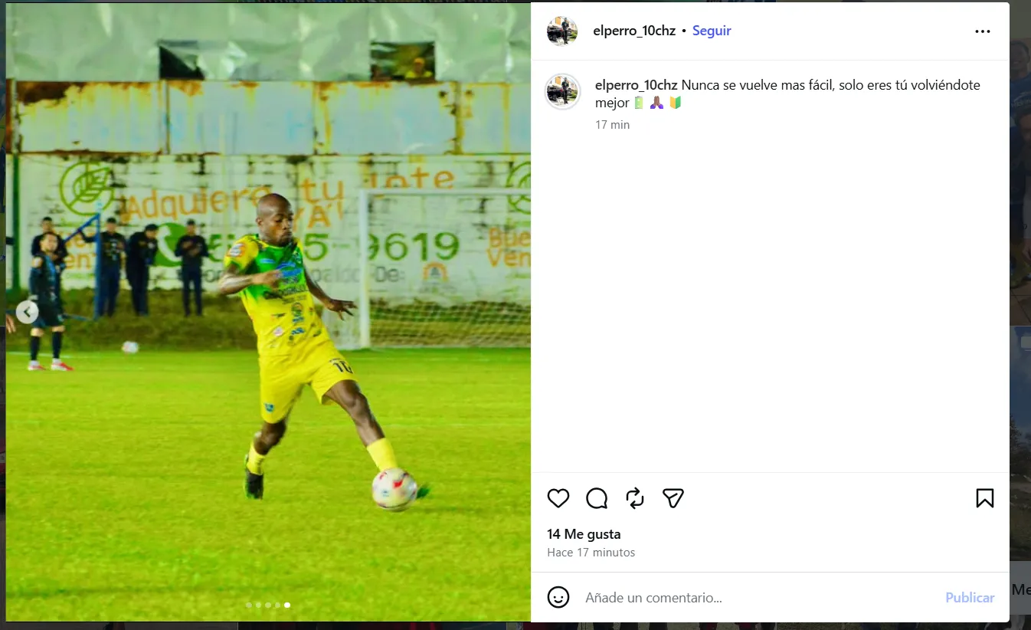Viewport: 1031px width, 630px height.
Task: Select the football player photo
Action: [268, 312]
